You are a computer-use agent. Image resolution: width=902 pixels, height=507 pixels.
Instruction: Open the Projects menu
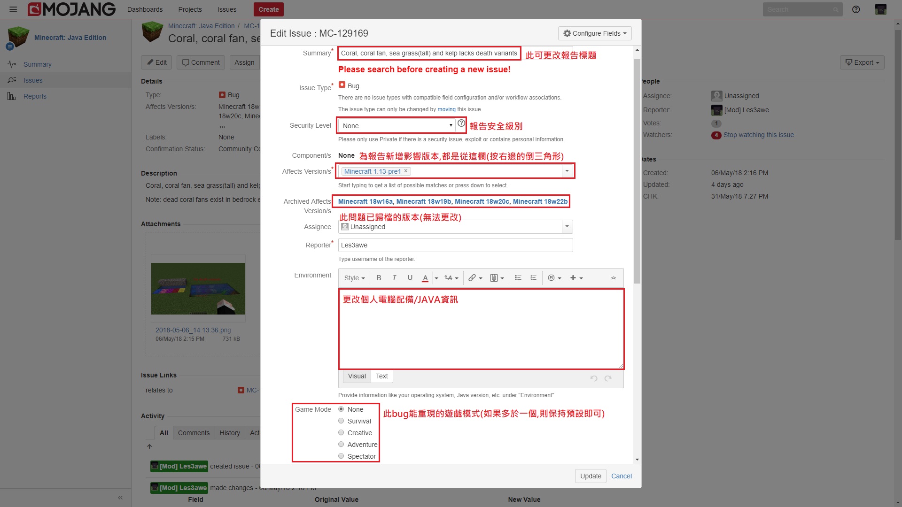coord(190,9)
